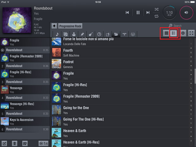Check the battery indicator in the status bar
The height and width of the screenshot is (147, 196).
(x=193, y=2)
